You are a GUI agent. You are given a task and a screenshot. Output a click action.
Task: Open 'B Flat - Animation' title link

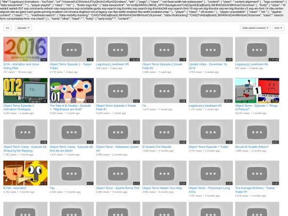(15, 188)
